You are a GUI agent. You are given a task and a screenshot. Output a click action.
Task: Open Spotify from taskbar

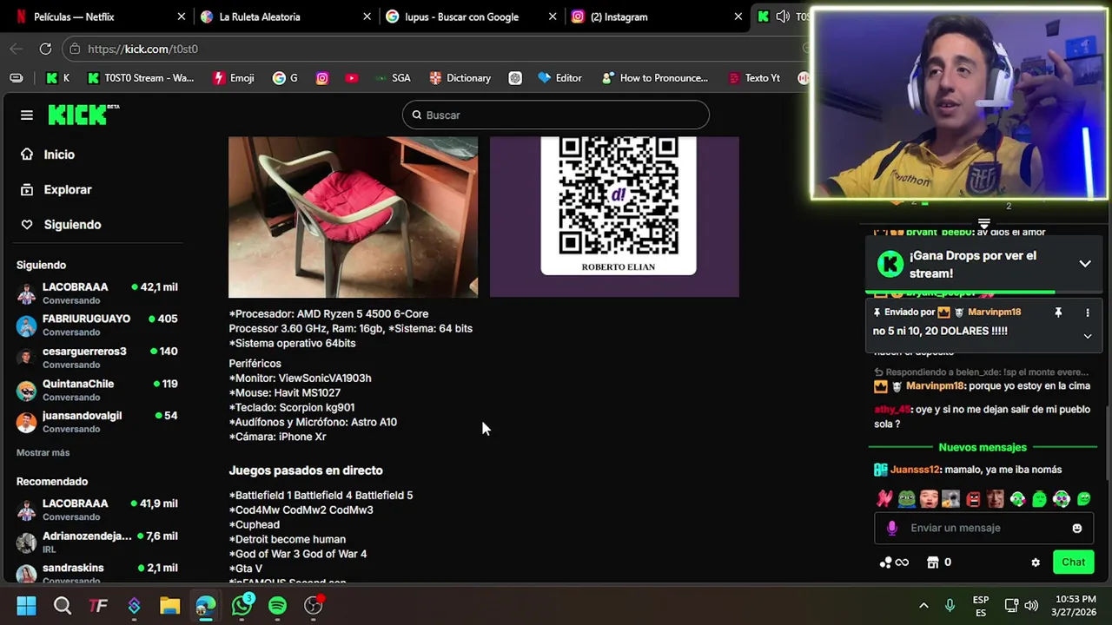(x=277, y=606)
